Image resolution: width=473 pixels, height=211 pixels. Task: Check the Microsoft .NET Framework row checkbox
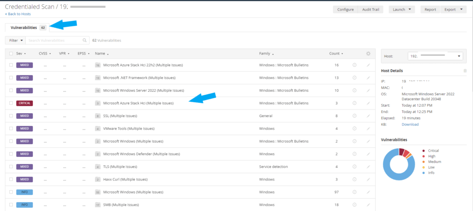[x=11, y=78]
